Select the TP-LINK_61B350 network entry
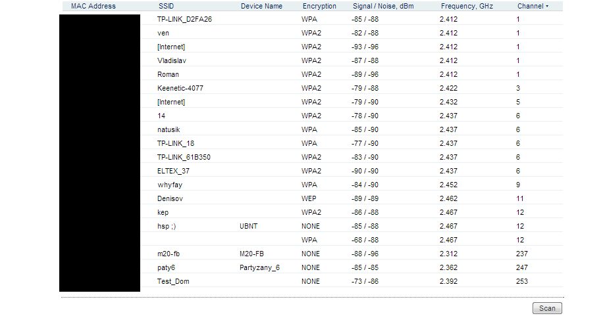 [x=184, y=157]
